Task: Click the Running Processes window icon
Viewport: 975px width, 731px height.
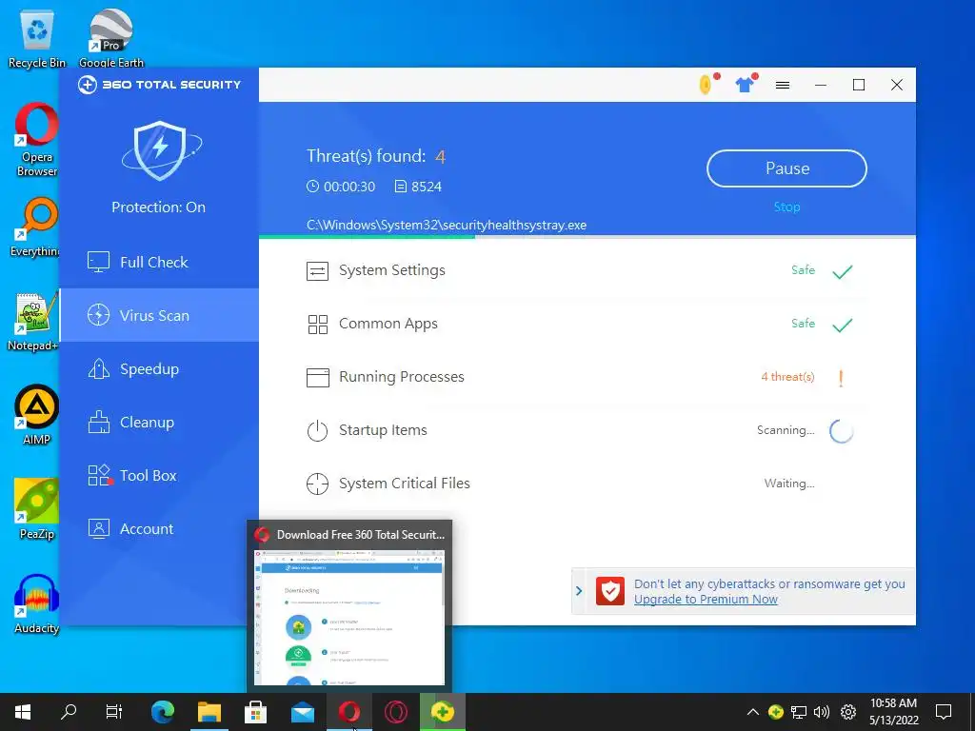Action: tap(317, 377)
